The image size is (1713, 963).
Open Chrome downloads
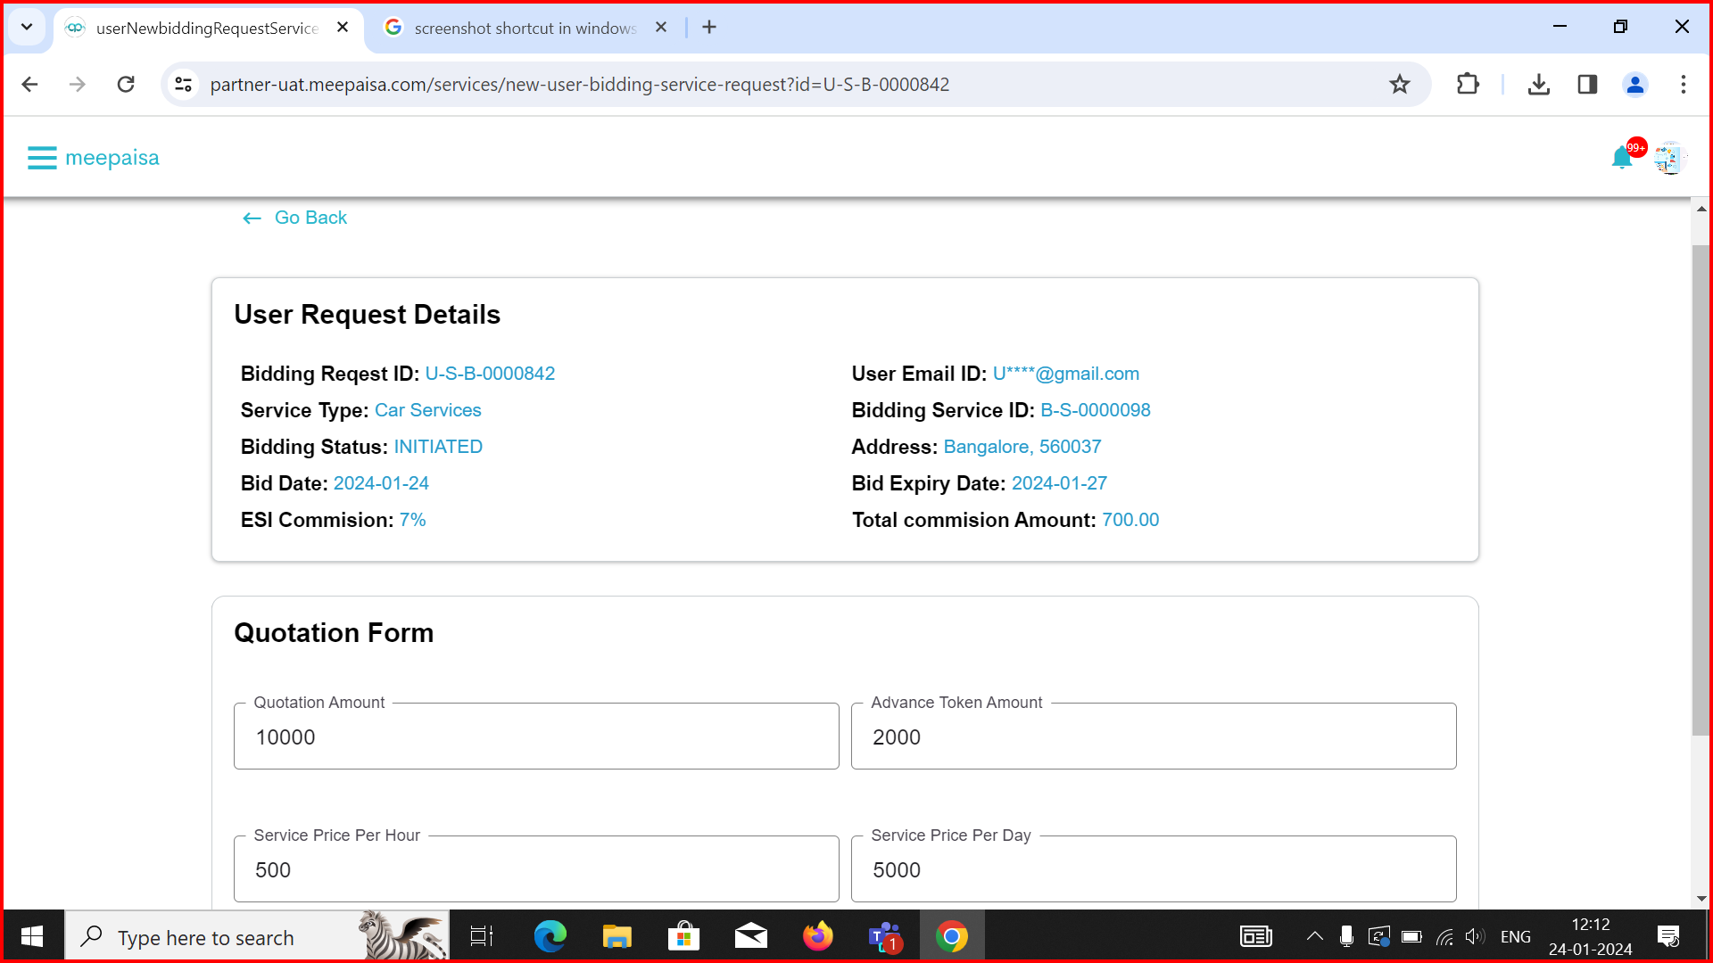(1539, 84)
